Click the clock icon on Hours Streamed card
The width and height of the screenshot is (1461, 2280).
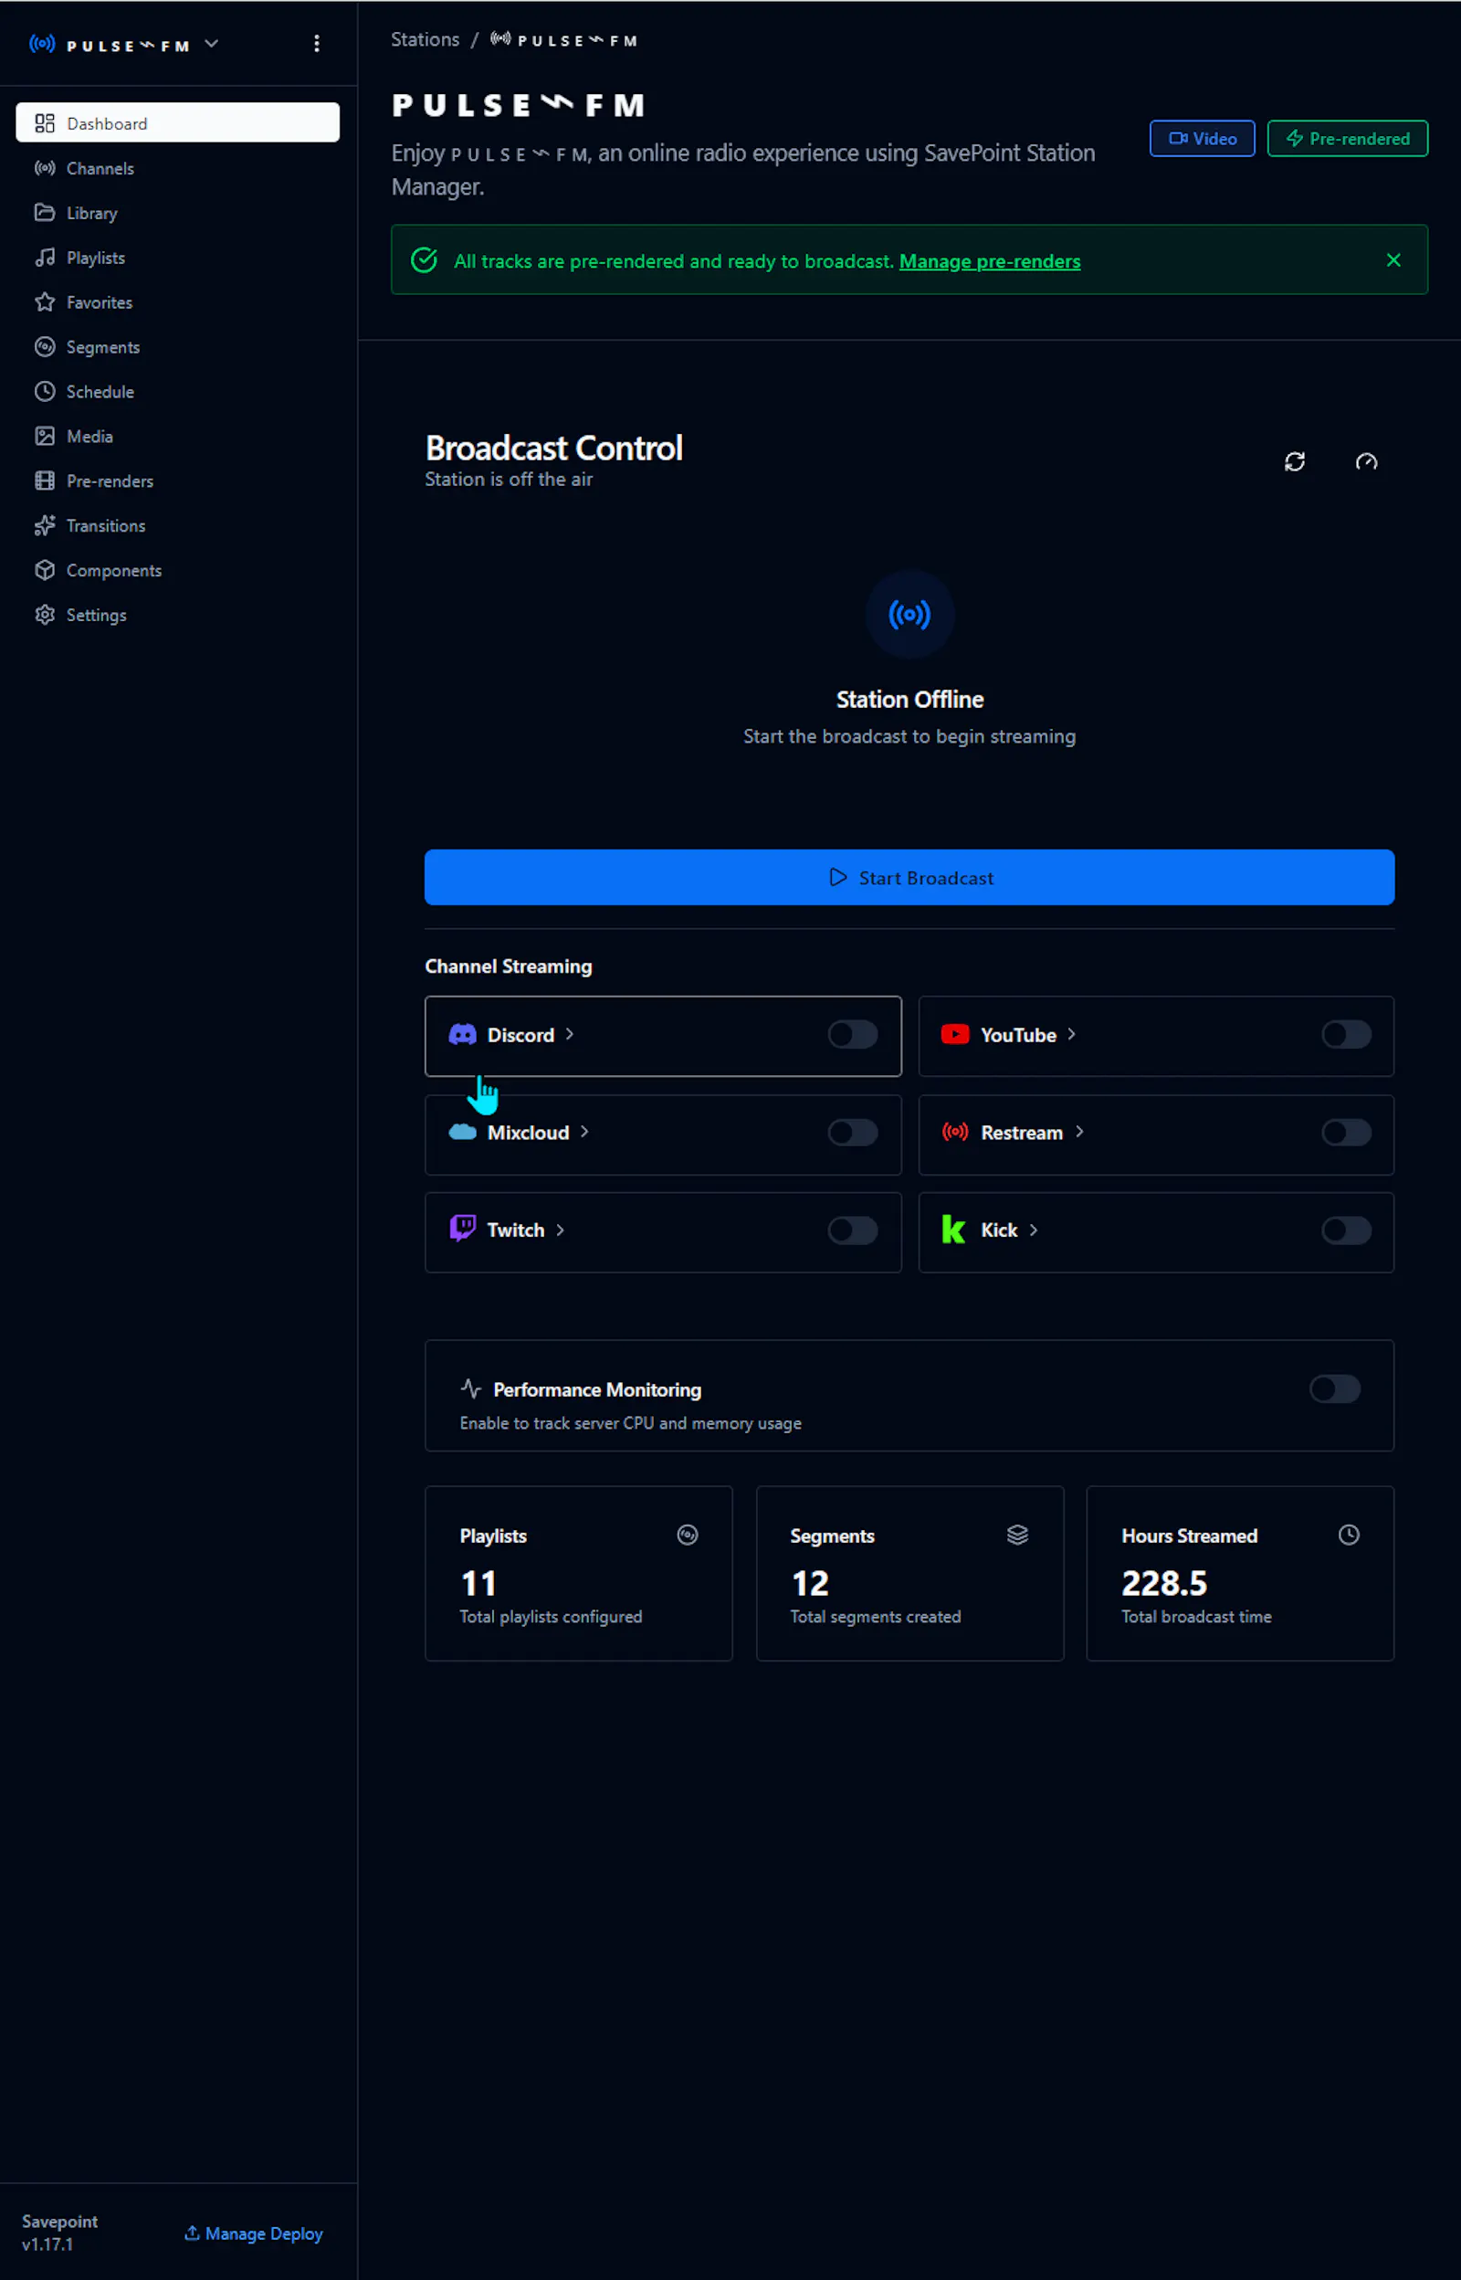pos(1348,1535)
